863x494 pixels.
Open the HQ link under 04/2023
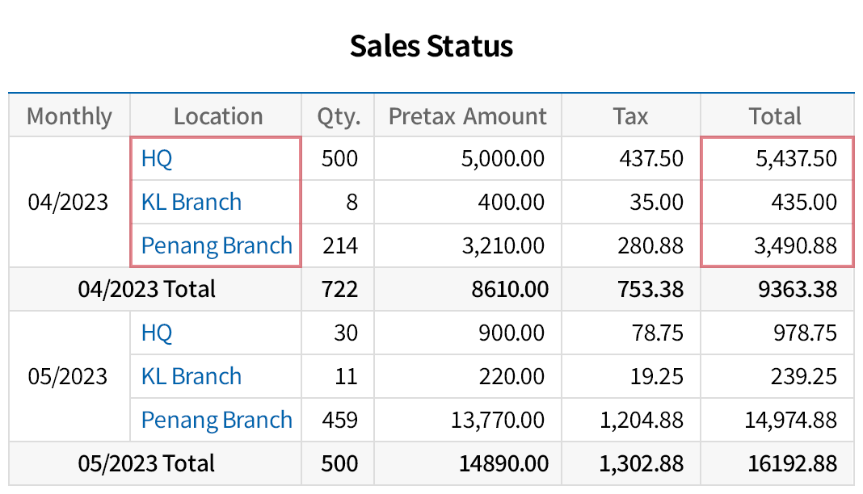pos(157,158)
